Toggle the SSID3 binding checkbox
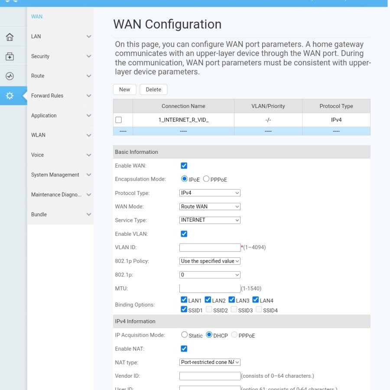Image resolution: width=390 pixels, height=390 pixels. [x=234, y=309]
